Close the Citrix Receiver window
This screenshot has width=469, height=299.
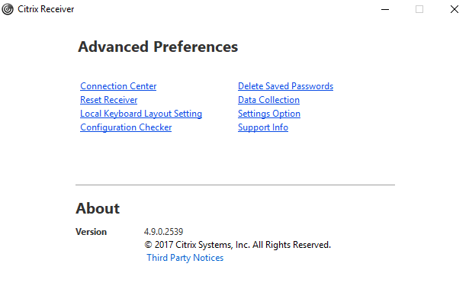(x=455, y=9)
